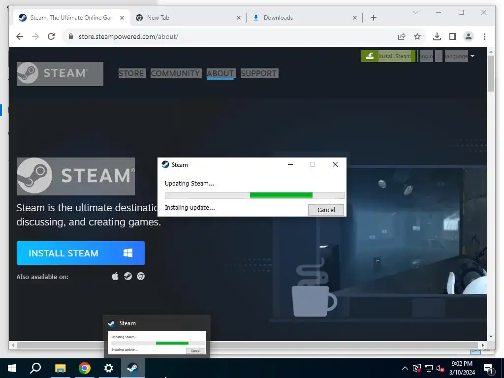Open Chrome downloads toolbar icon
The width and height of the screenshot is (504, 378).
(437, 36)
